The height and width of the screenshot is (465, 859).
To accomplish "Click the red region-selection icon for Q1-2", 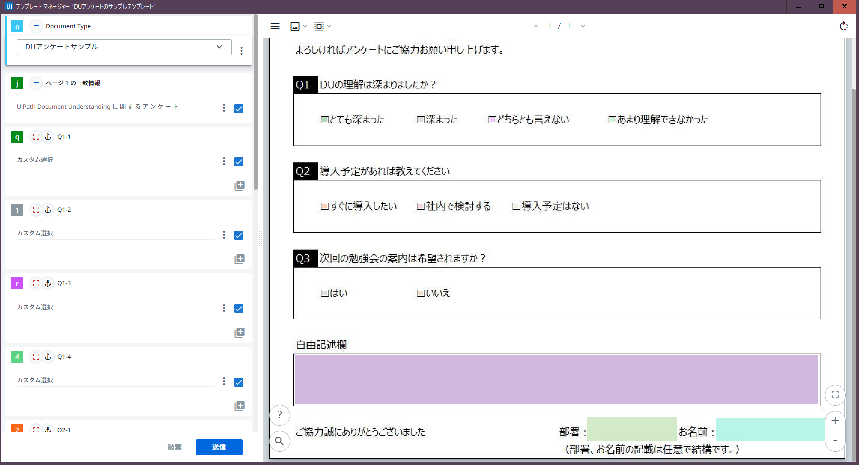I will [x=36, y=210].
